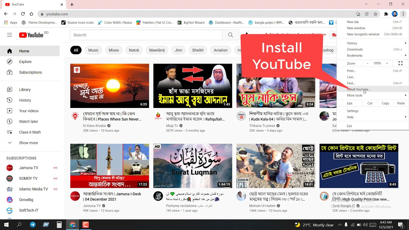Open the sunset video thumbnail 6:25
Screen dimensions: 409x230
110,86
